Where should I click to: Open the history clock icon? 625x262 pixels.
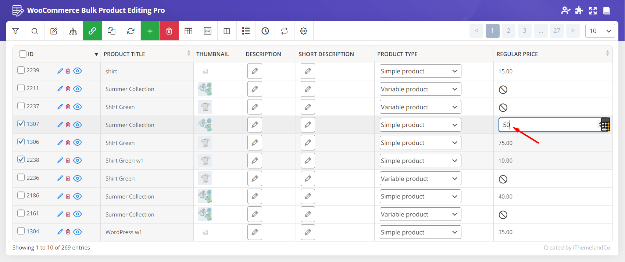[x=265, y=31]
